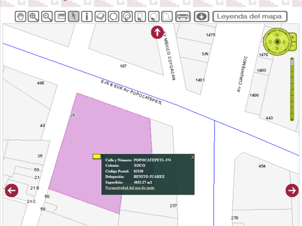This screenshot has height=226, width=302.
Task: Activate the zoom in magnifier tool
Action: [x=34, y=17]
